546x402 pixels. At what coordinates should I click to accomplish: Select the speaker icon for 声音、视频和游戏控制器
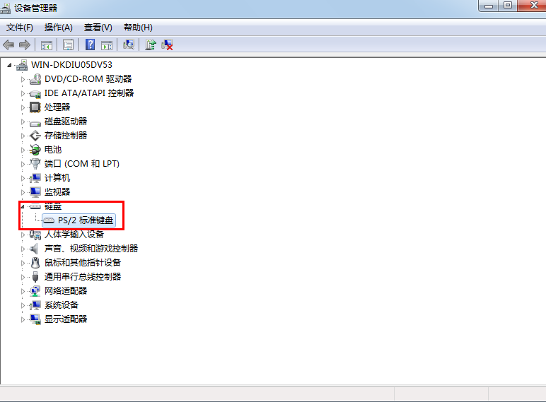pos(35,249)
